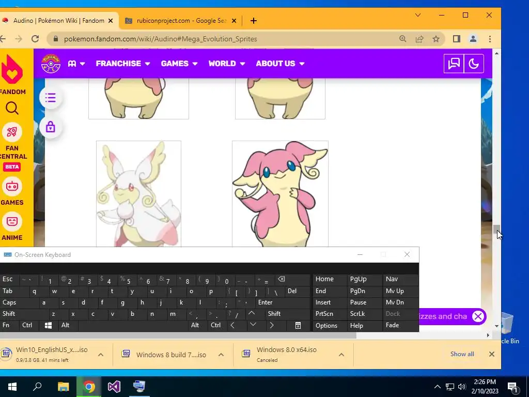The width and height of the screenshot is (529, 397).
Task: Click the vertical page scrollbar thumb
Action: click(x=496, y=229)
